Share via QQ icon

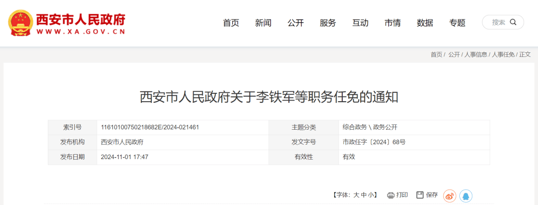(466, 196)
